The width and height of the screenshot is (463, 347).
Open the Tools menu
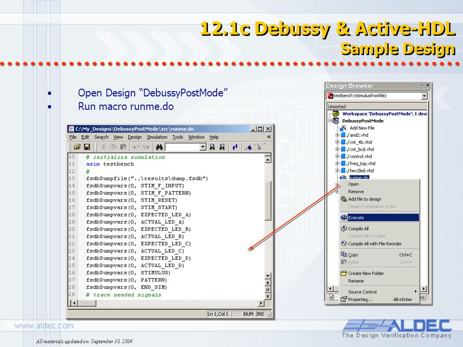178,137
